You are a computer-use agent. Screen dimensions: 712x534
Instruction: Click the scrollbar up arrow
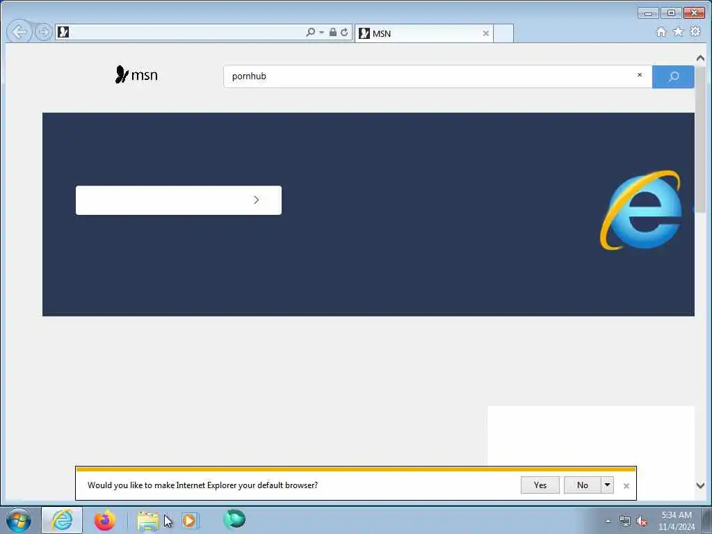(x=700, y=58)
